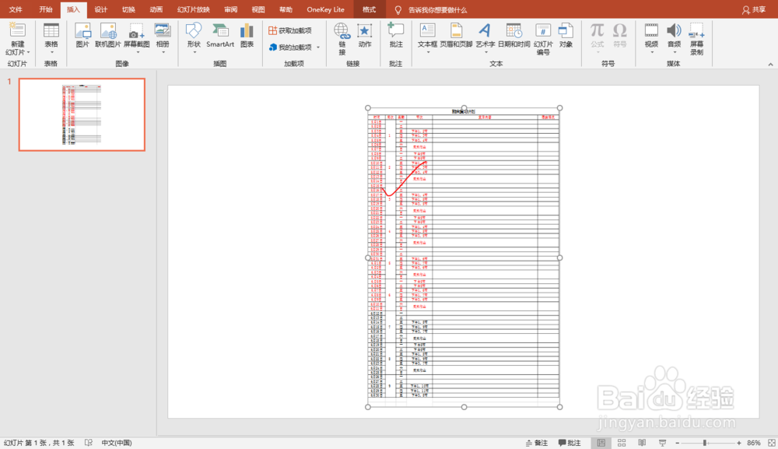Click the Screenshot (屏幕截图) icon
778x449 pixels.
click(x=136, y=31)
